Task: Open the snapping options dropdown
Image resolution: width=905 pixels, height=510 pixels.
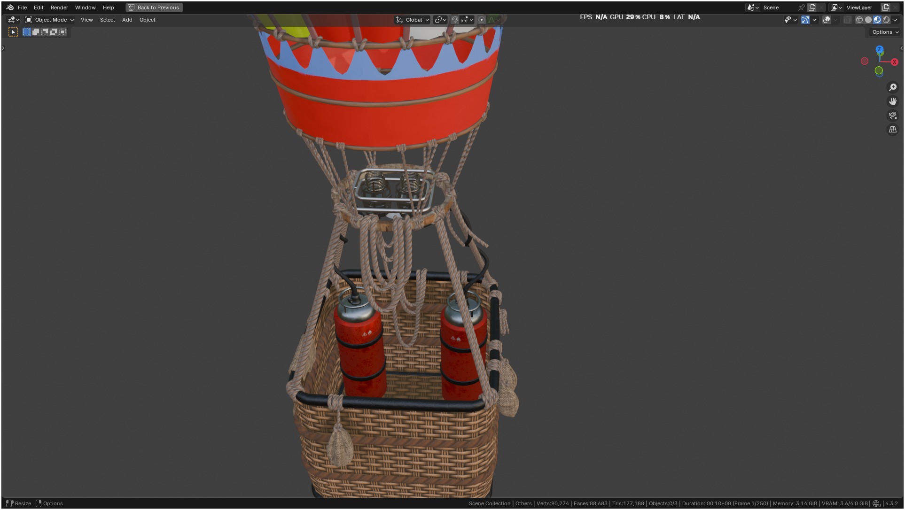Action: click(x=467, y=20)
